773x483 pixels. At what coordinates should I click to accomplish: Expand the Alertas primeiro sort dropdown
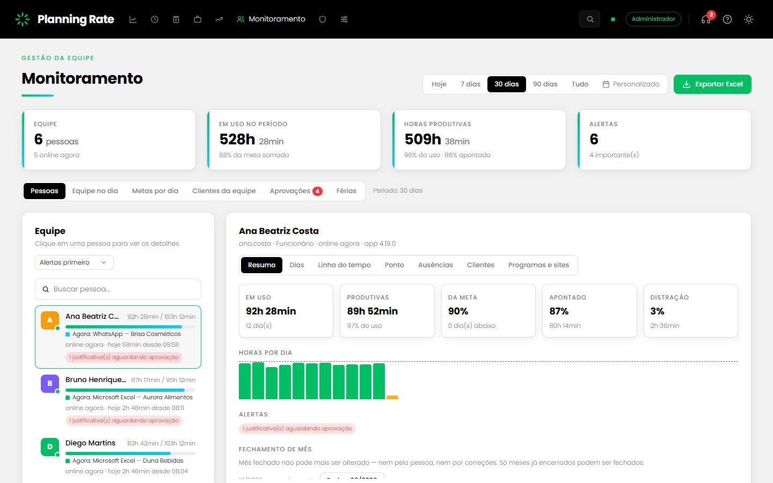coord(74,262)
